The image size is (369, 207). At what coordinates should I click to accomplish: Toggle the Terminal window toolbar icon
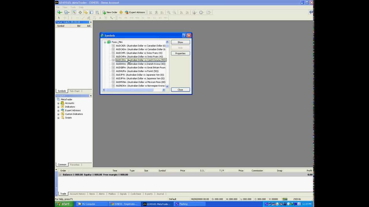click(x=91, y=12)
